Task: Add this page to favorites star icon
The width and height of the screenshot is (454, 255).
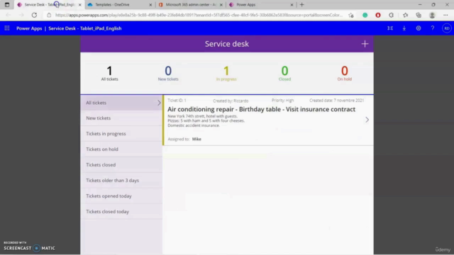Action: 351,15
